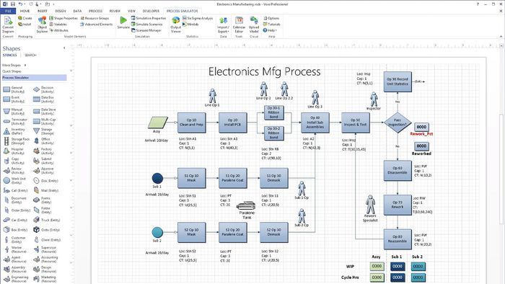
Task: Switch to the INSERT ribbon tab
Action: [42, 11]
